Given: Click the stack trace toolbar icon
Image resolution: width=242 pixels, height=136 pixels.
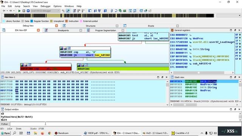Looking at the screenshot, I should pyautogui.click(x=105, y=11).
